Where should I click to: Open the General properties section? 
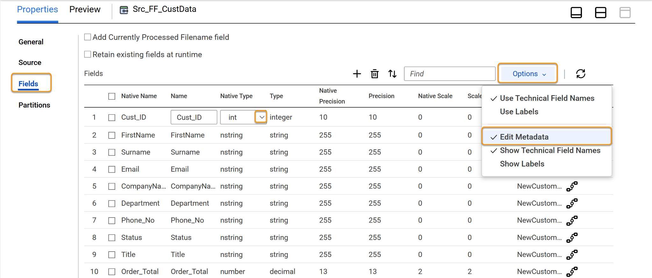click(31, 42)
